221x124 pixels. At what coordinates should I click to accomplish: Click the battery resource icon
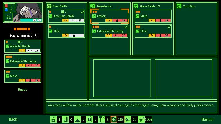(89, 120)
